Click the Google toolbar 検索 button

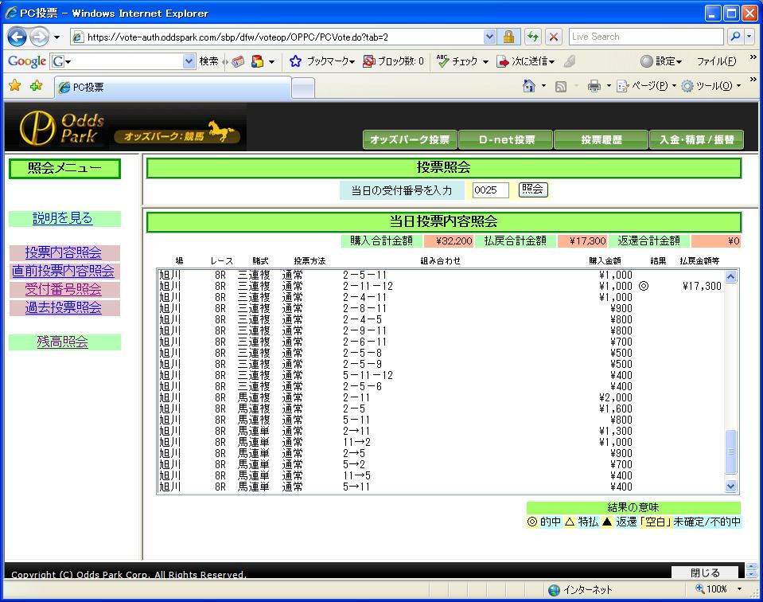tap(208, 61)
